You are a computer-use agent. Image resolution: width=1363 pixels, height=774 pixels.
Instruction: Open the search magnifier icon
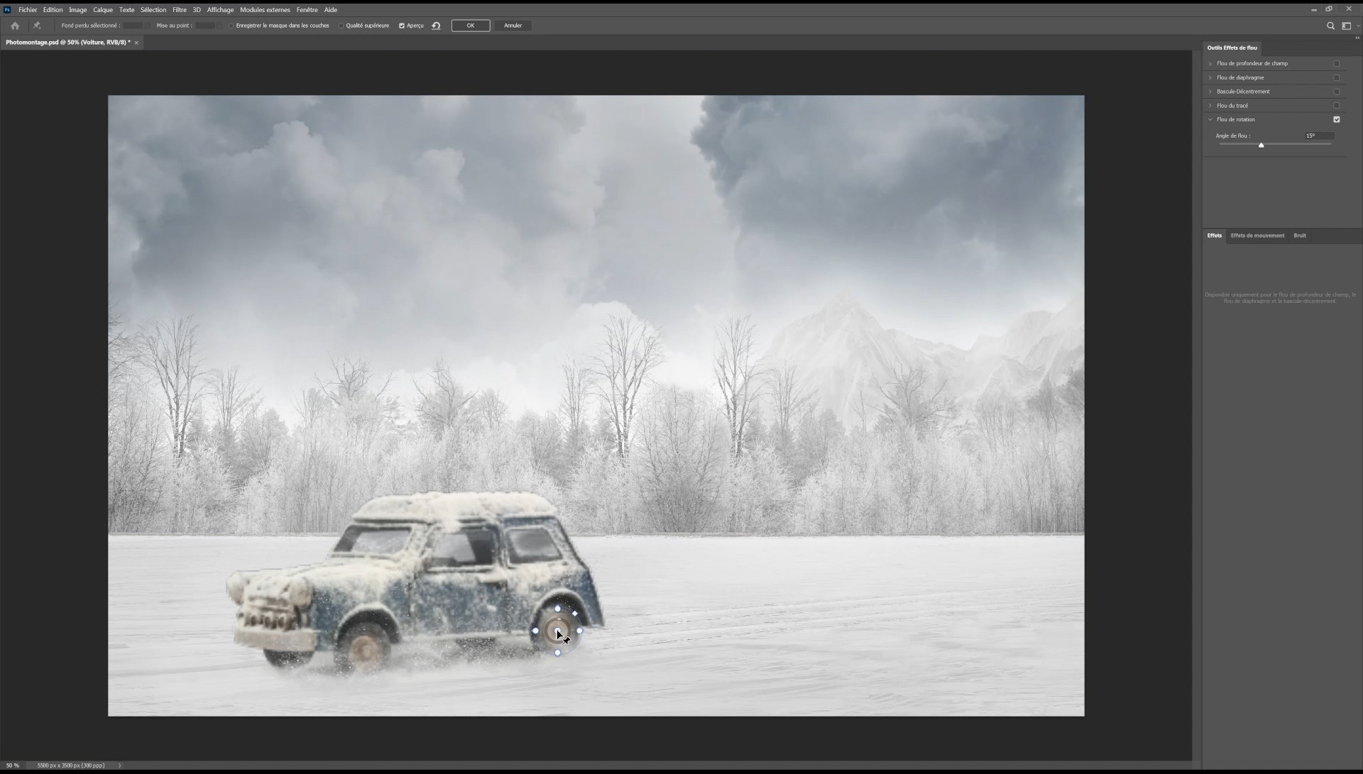click(1330, 26)
